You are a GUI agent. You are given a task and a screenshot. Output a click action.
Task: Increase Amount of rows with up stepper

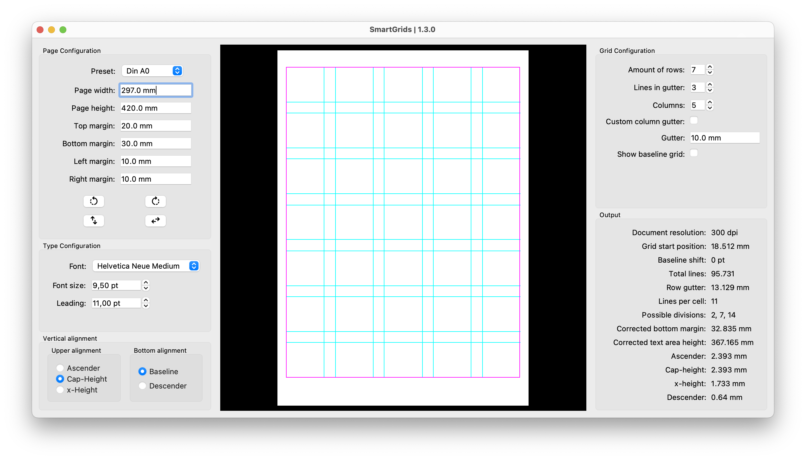710,67
